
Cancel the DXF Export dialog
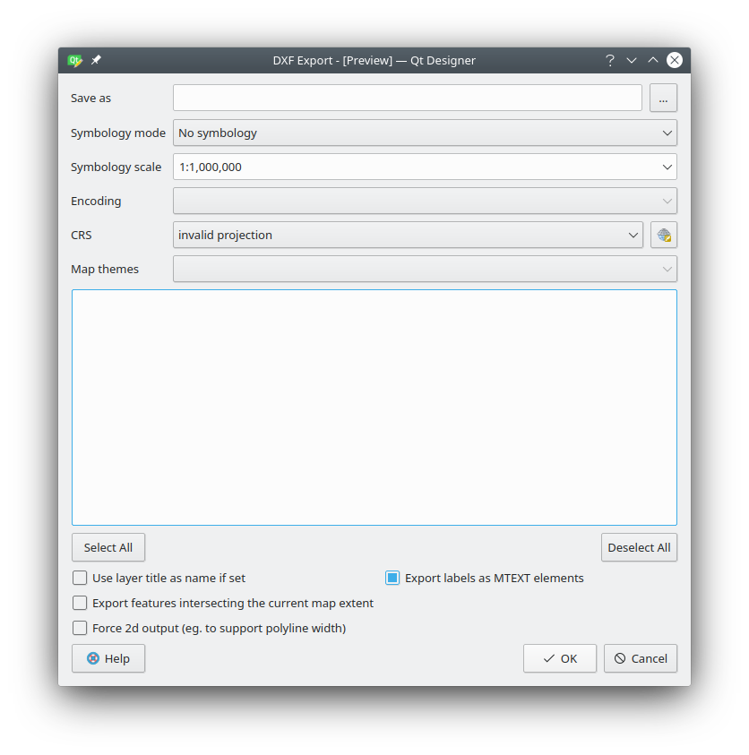click(640, 658)
